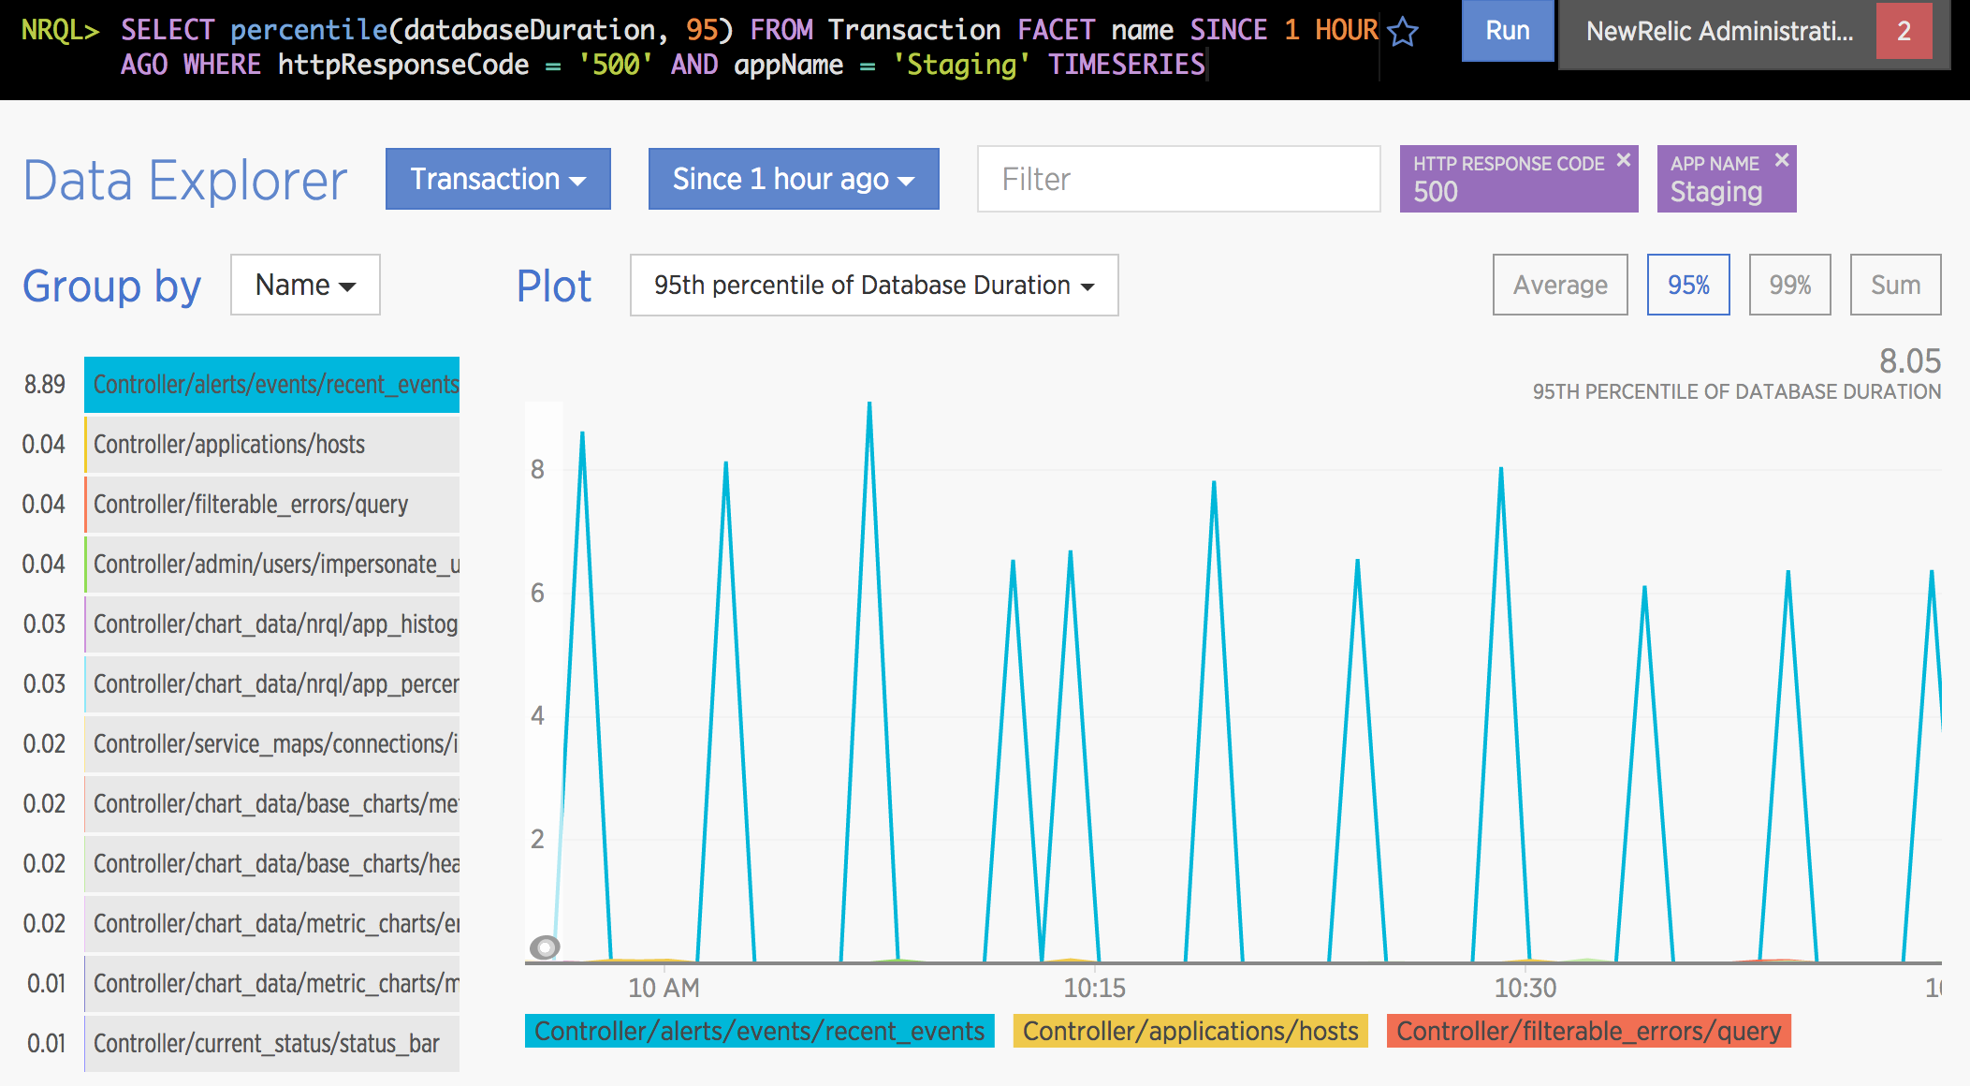The width and height of the screenshot is (1970, 1086).
Task: Click the circular marker at chart origin
Action: (x=544, y=947)
